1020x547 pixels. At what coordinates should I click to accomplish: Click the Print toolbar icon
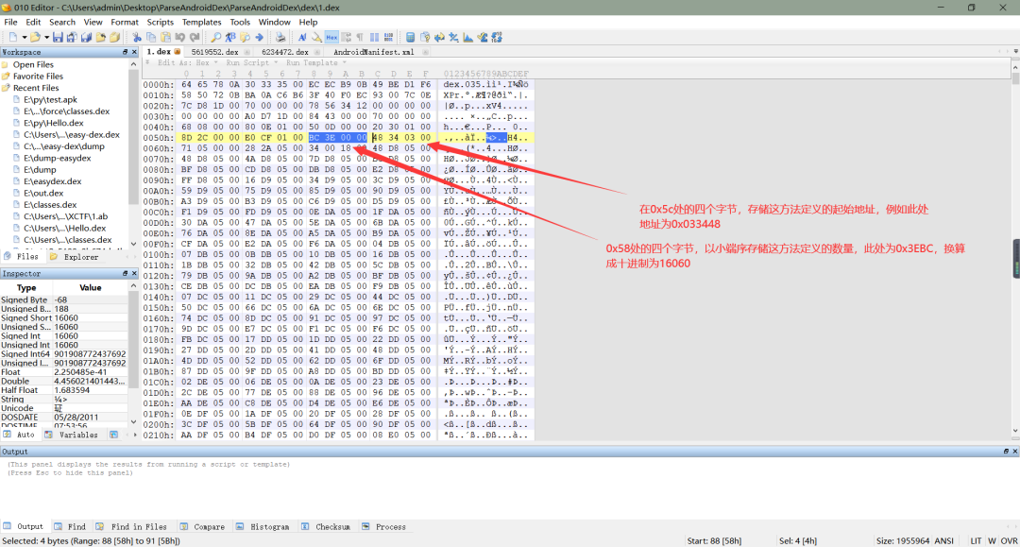280,37
